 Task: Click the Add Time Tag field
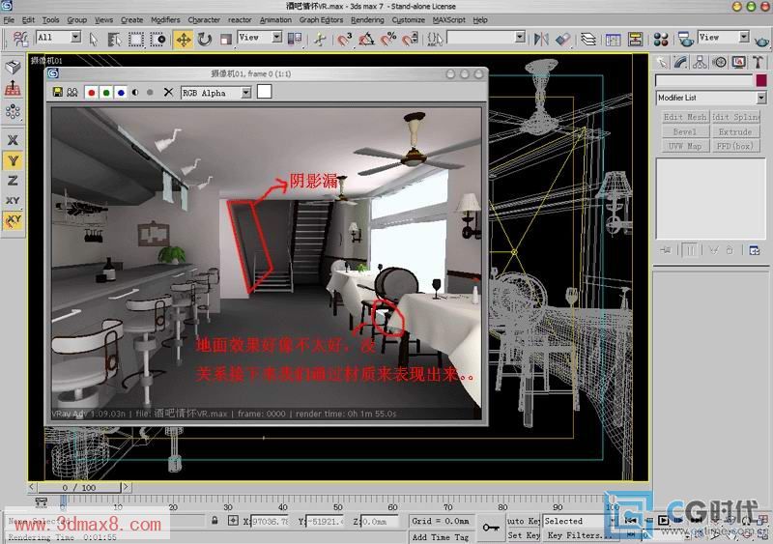pyautogui.click(x=441, y=536)
